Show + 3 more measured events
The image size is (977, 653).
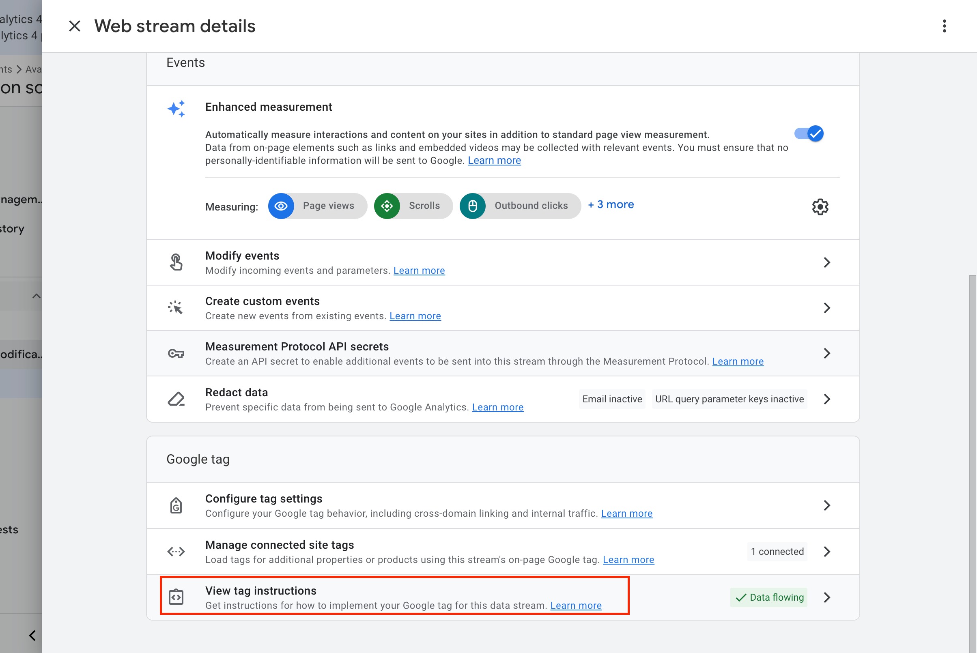(611, 204)
